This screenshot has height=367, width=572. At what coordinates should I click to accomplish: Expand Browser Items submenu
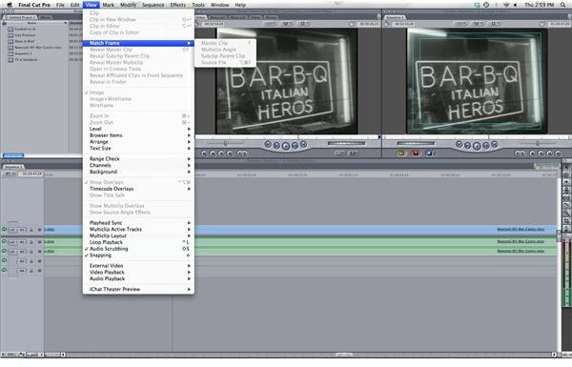coord(138,135)
